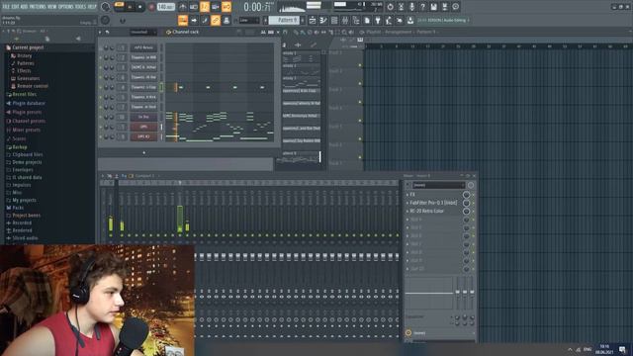Toggle the overdub recording icon
This screenshot has width=633, height=356.
[216, 7]
